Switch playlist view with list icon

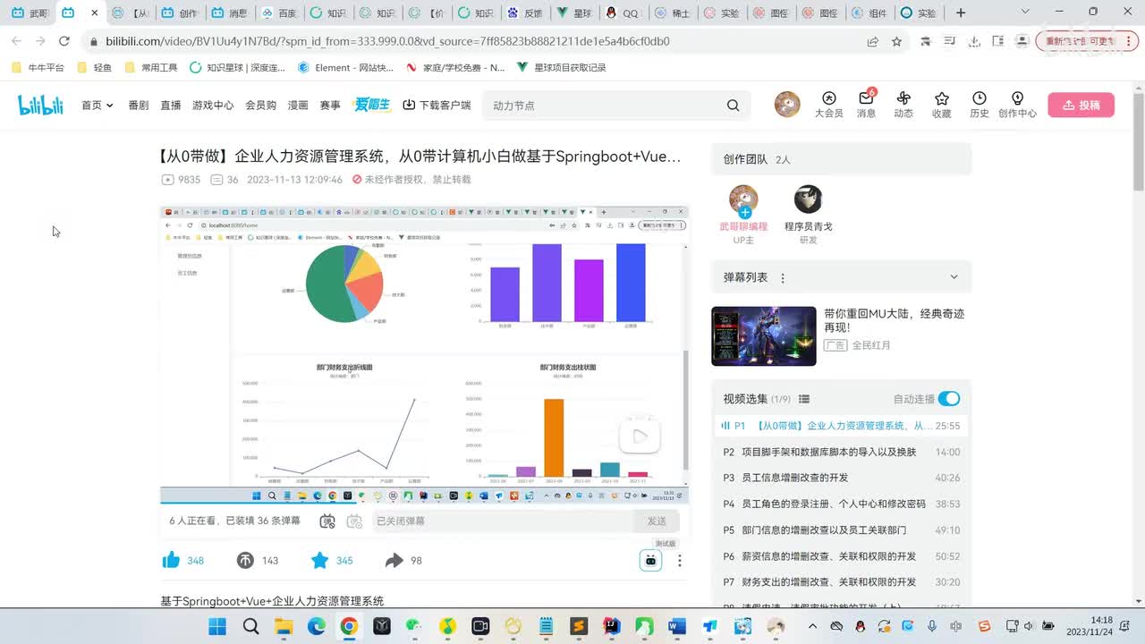pyautogui.click(x=803, y=399)
